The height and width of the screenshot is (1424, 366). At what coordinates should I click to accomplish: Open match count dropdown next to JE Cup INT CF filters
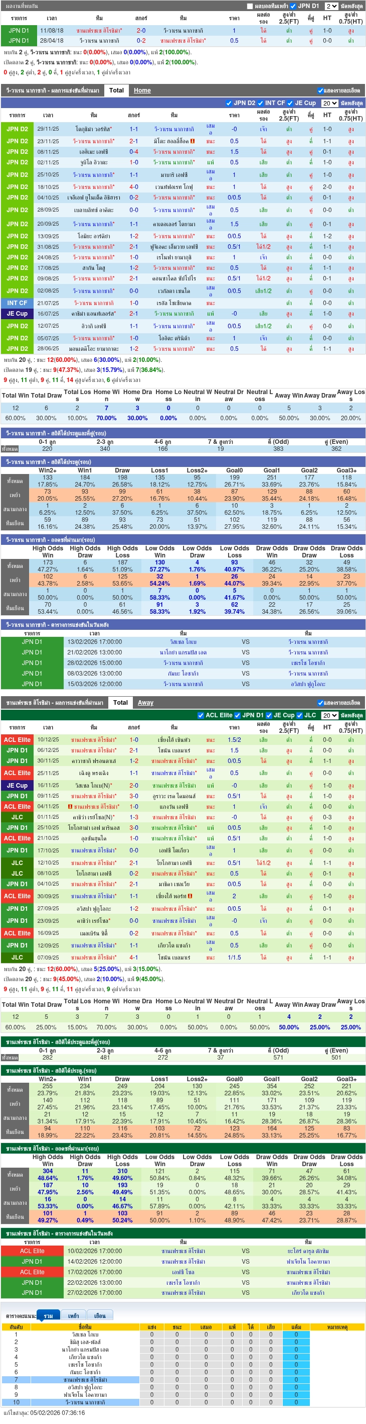(x=329, y=104)
